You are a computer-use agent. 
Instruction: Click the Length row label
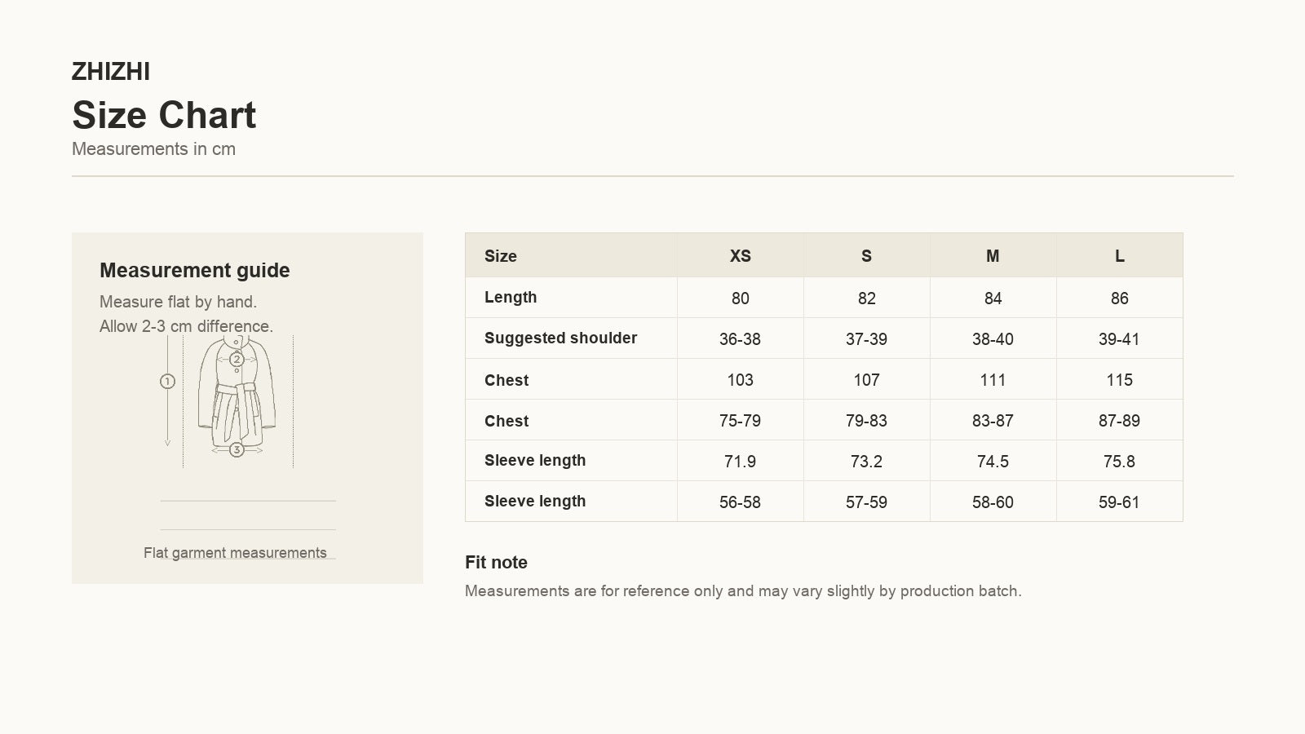[x=511, y=297]
